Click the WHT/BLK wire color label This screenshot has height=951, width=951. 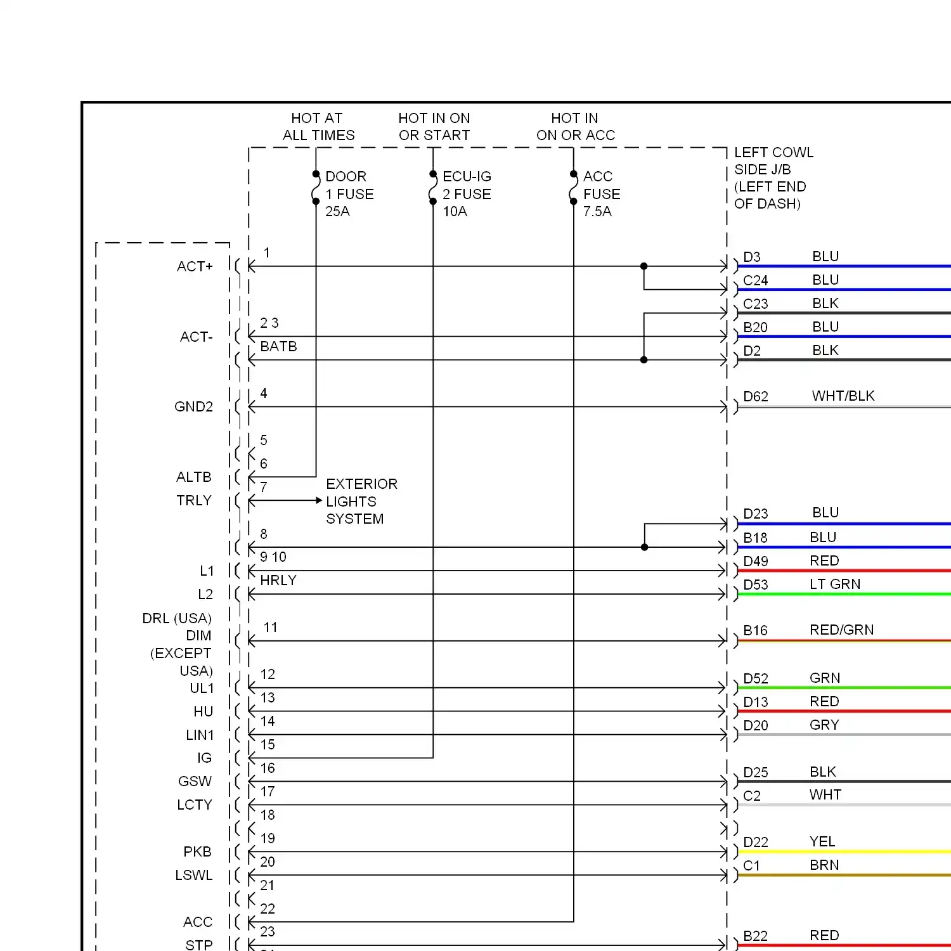843,396
